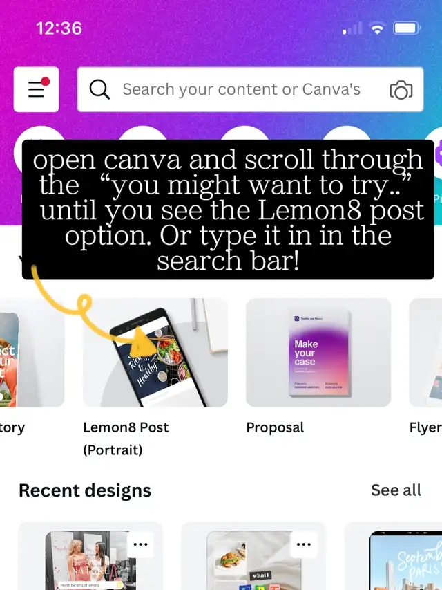442x590 pixels.
Task: Open the food collage recent design
Action: [253, 556]
